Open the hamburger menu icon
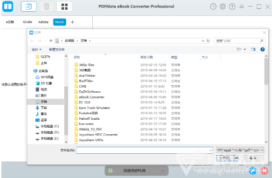This screenshot has height=178, width=272. [241, 7]
